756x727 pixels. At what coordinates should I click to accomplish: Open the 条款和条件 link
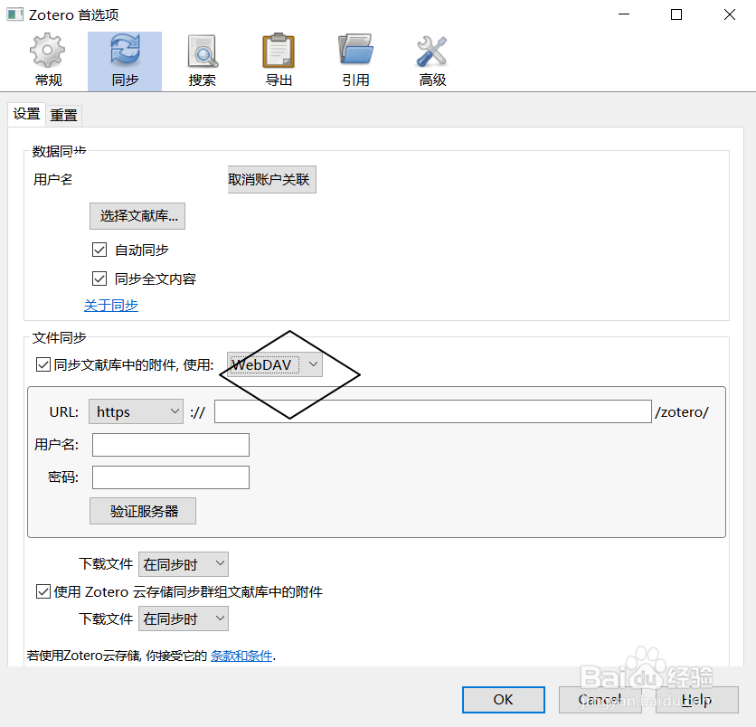241,656
